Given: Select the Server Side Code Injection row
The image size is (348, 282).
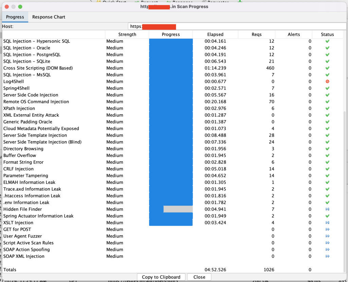Looking at the screenshot, I should 172,95.
